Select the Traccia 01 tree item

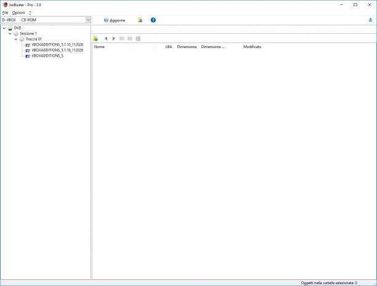coord(34,39)
